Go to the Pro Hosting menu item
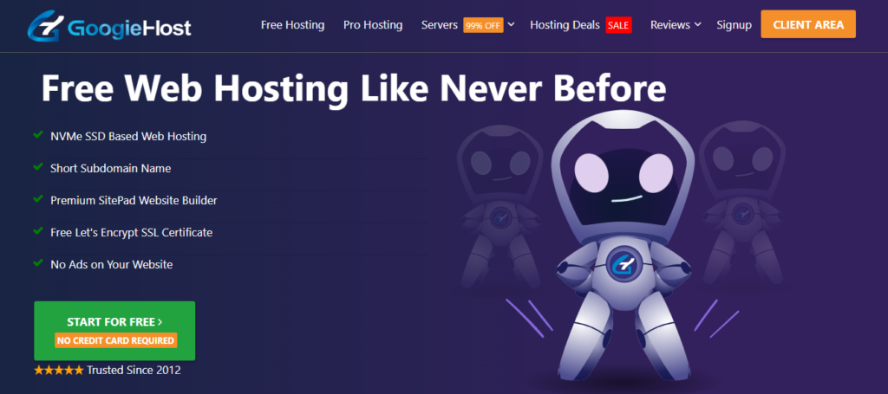 tap(373, 25)
